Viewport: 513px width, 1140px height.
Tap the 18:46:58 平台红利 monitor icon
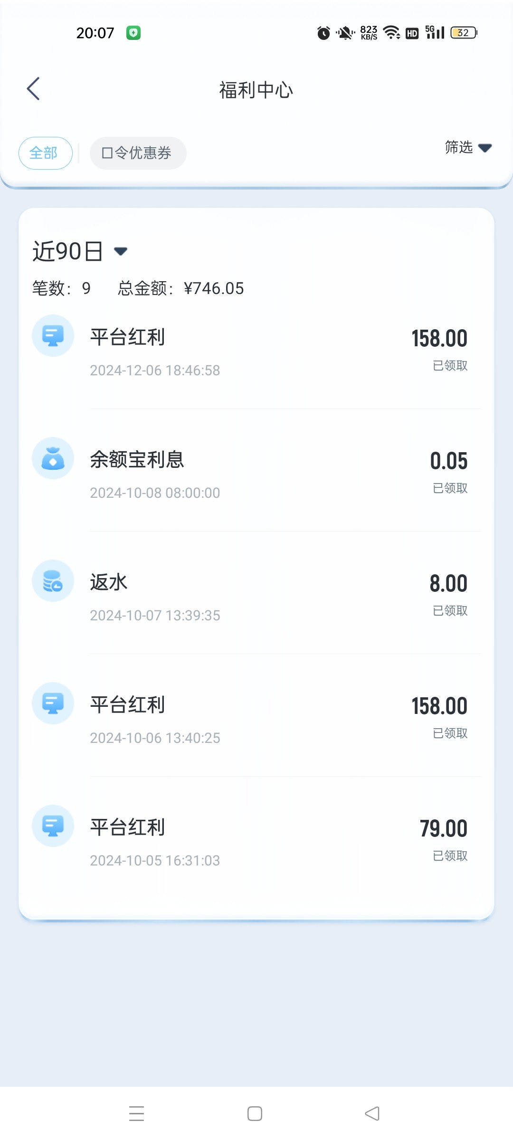(x=53, y=336)
